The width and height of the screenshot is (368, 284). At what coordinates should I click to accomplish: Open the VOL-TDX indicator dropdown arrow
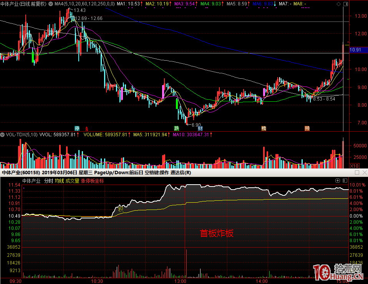coord(2,135)
